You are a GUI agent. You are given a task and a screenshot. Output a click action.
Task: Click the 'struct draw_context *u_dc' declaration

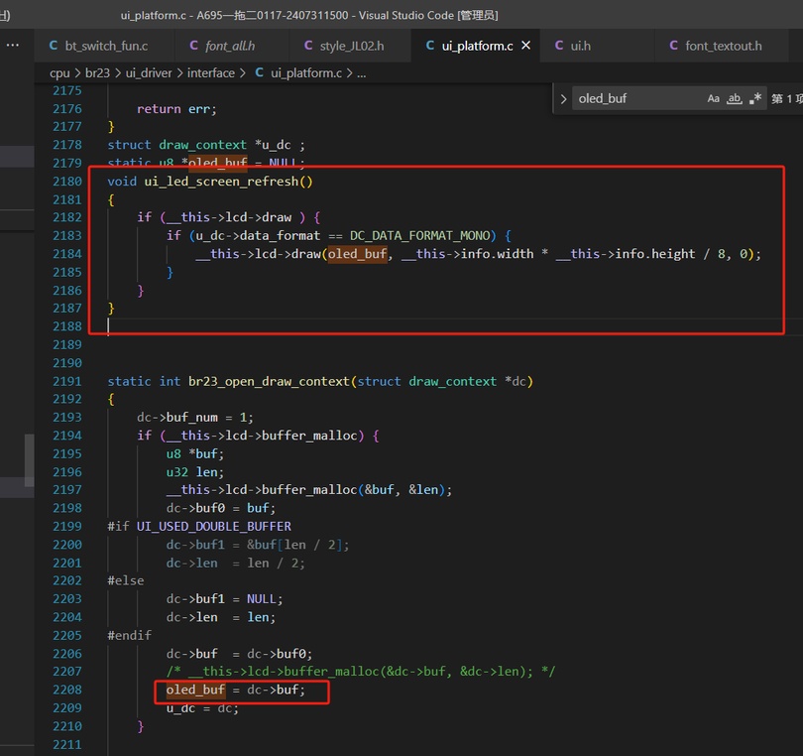[206, 145]
